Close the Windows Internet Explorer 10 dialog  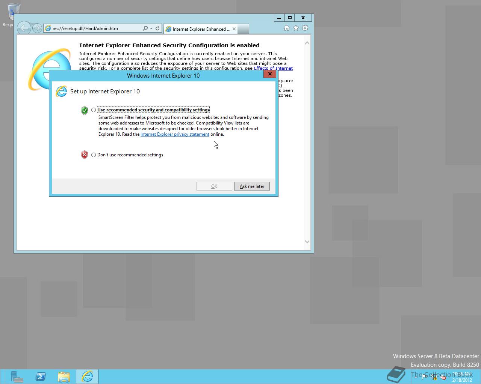click(x=270, y=74)
